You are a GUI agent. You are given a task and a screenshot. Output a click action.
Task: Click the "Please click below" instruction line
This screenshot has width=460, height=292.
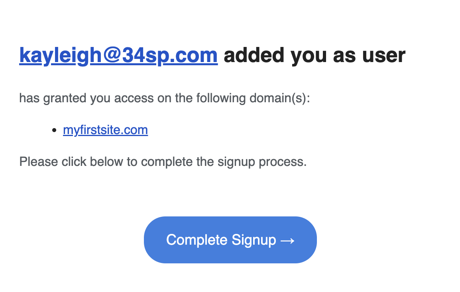pos(163,162)
